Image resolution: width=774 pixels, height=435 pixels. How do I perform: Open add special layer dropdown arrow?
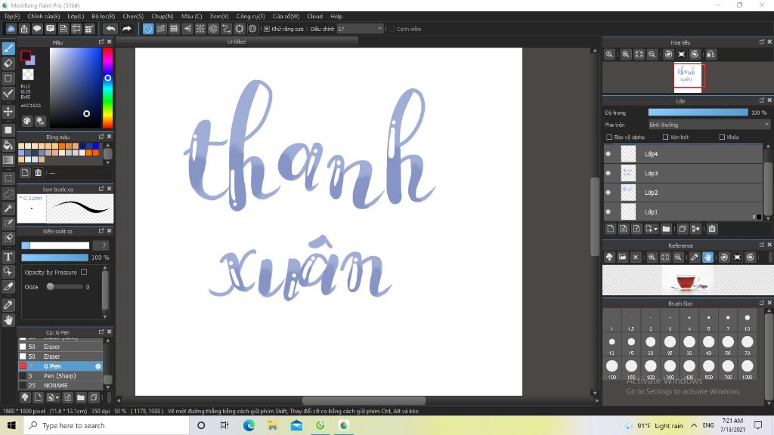[x=655, y=230]
